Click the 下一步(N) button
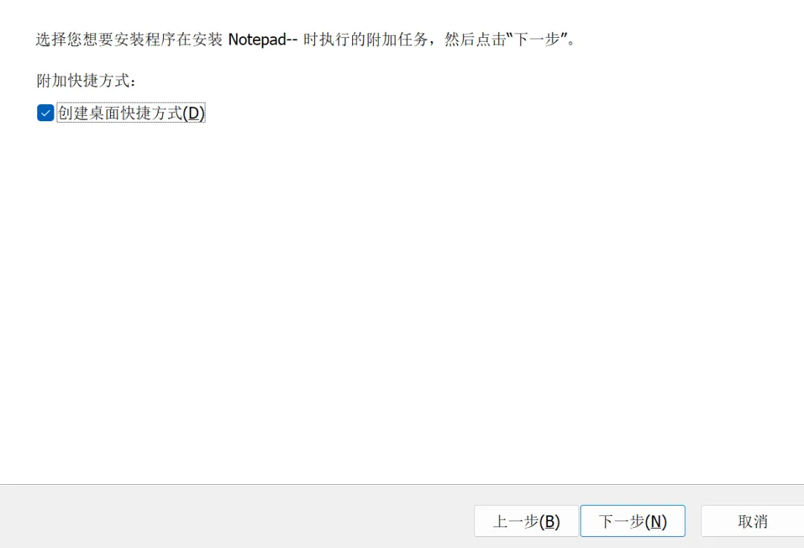The width and height of the screenshot is (804, 548). pos(632,520)
